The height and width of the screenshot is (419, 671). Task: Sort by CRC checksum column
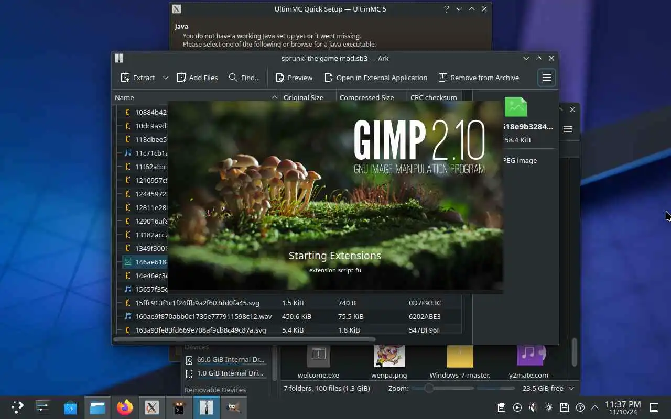(434, 97)
